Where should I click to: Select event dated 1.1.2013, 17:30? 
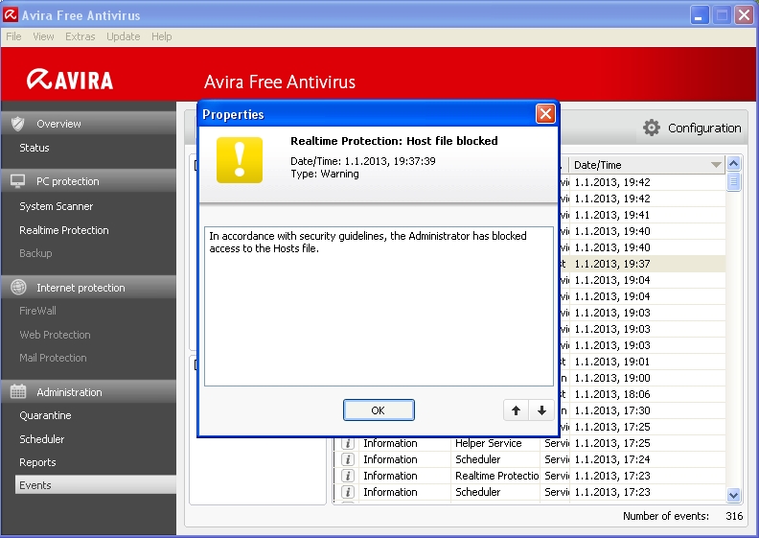tap(642, 410)
